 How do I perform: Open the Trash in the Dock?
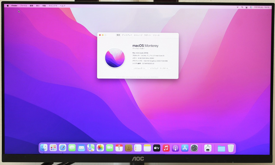[230, 148]
